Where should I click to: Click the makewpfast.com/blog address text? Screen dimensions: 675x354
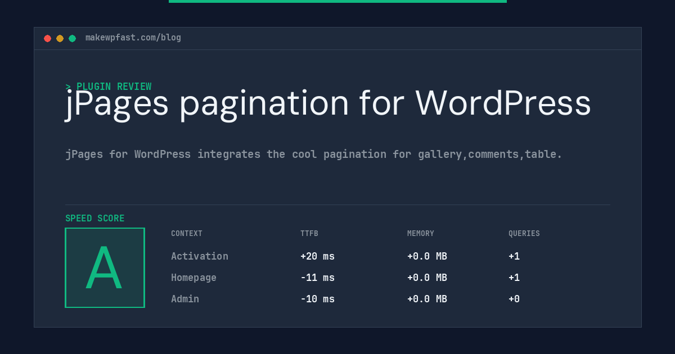click(133, 38)
